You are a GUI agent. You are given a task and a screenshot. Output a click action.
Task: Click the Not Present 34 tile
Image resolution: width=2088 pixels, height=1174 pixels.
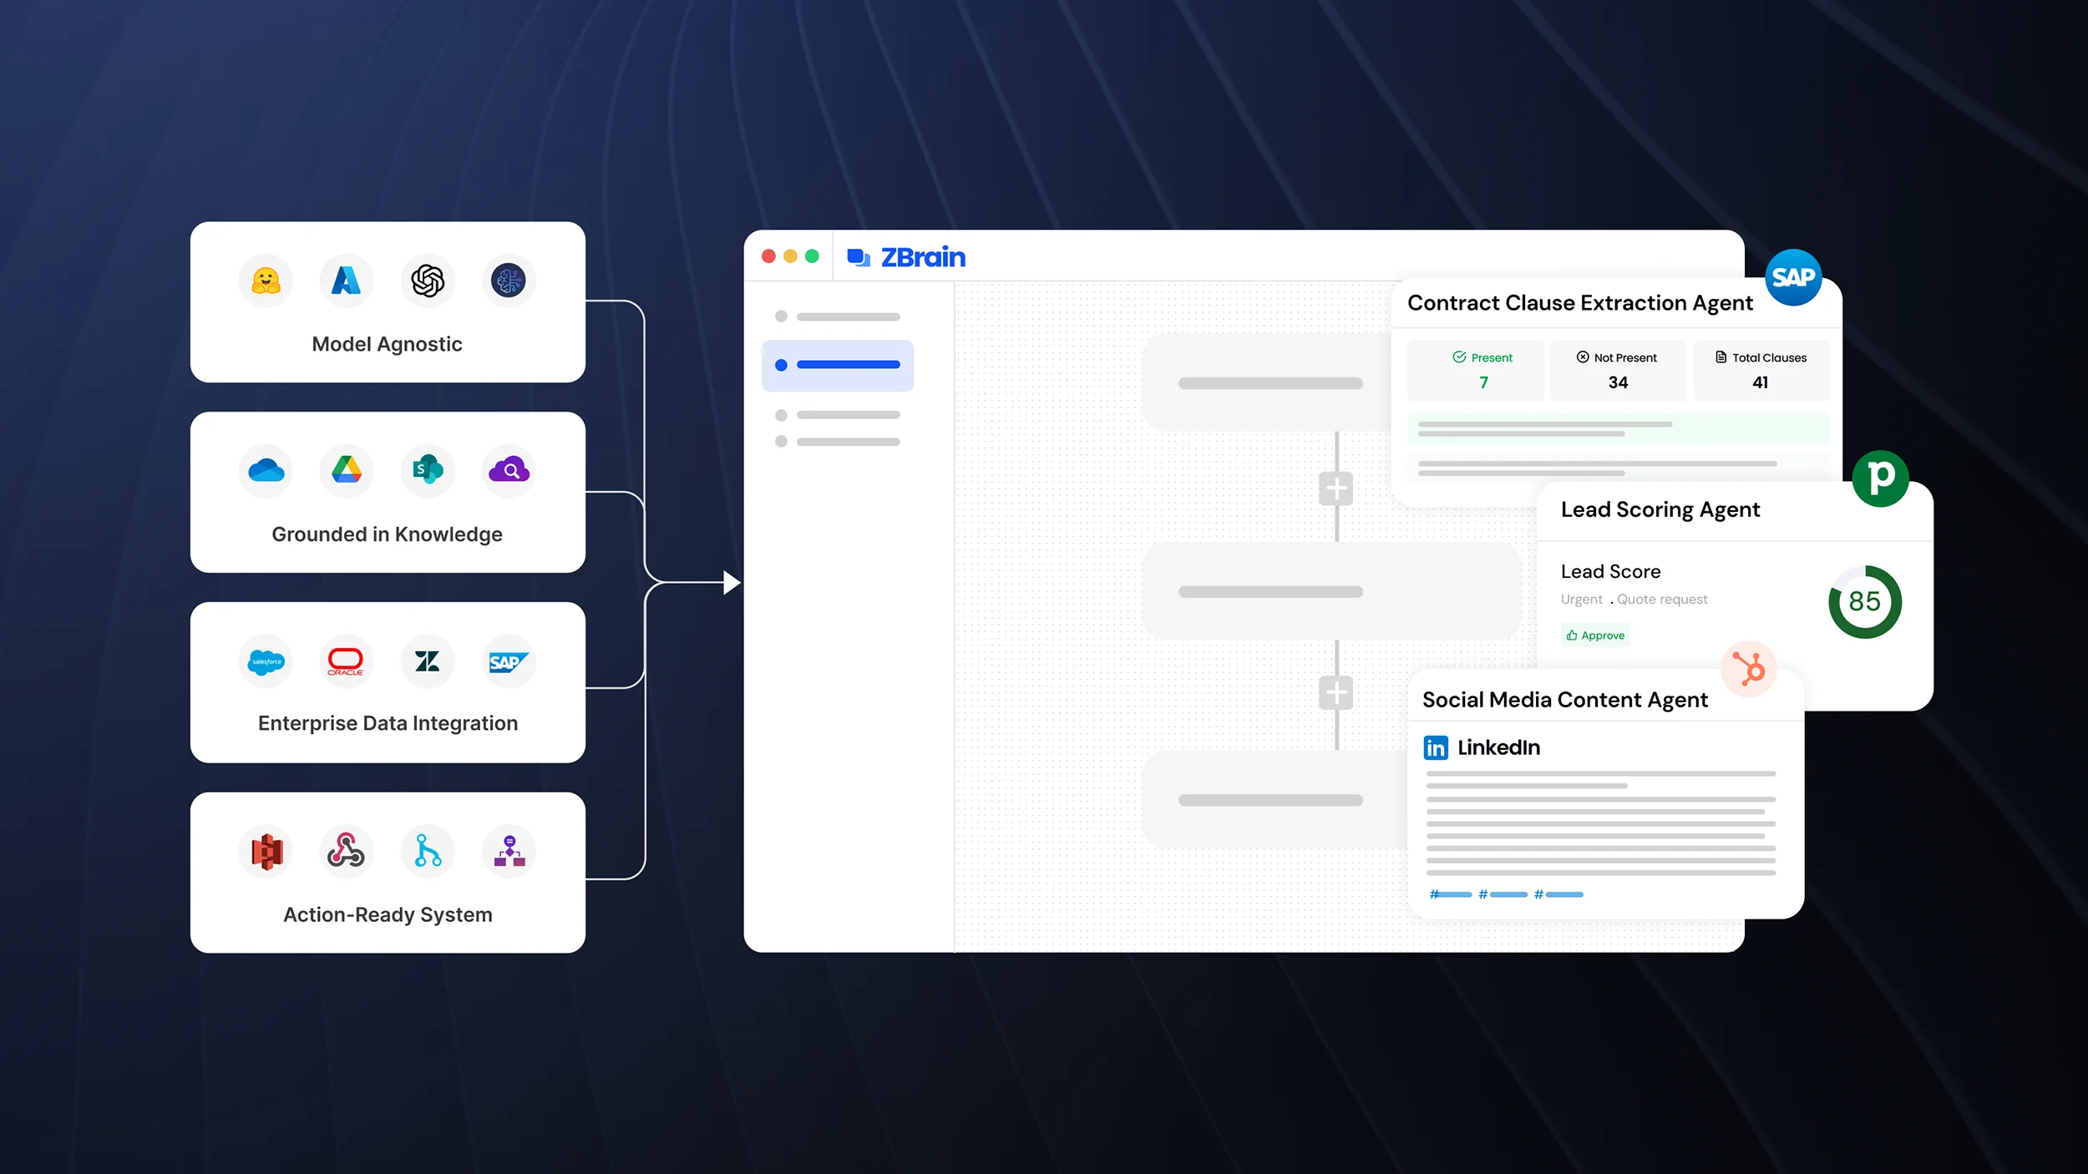click(x=1618, y=371)
